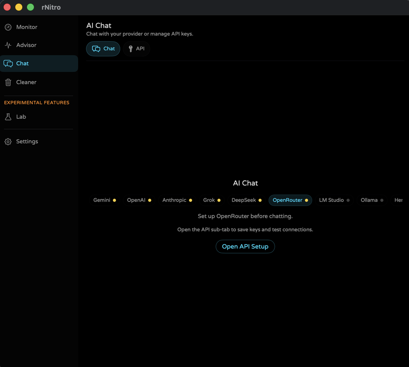Click the green zoom window button
Screen dimensions: 409x367
tap(31, 7)
